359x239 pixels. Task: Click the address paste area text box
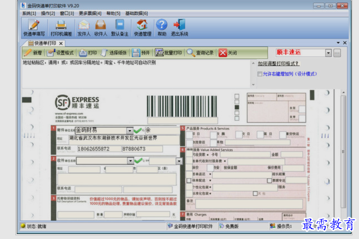pos(136,74)
